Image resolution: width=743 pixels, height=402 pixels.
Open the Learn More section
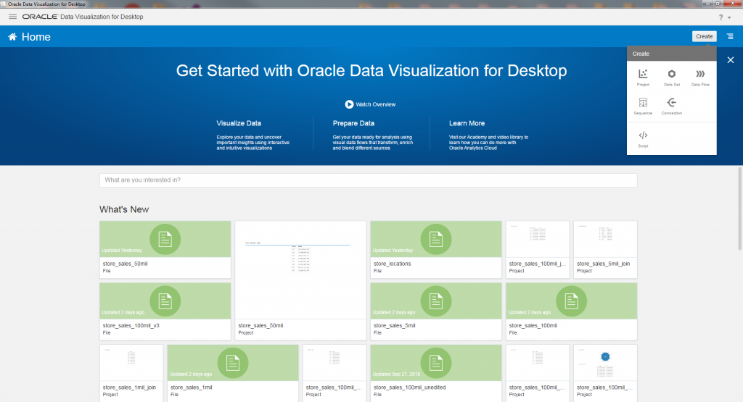click(x=467, y=123)
